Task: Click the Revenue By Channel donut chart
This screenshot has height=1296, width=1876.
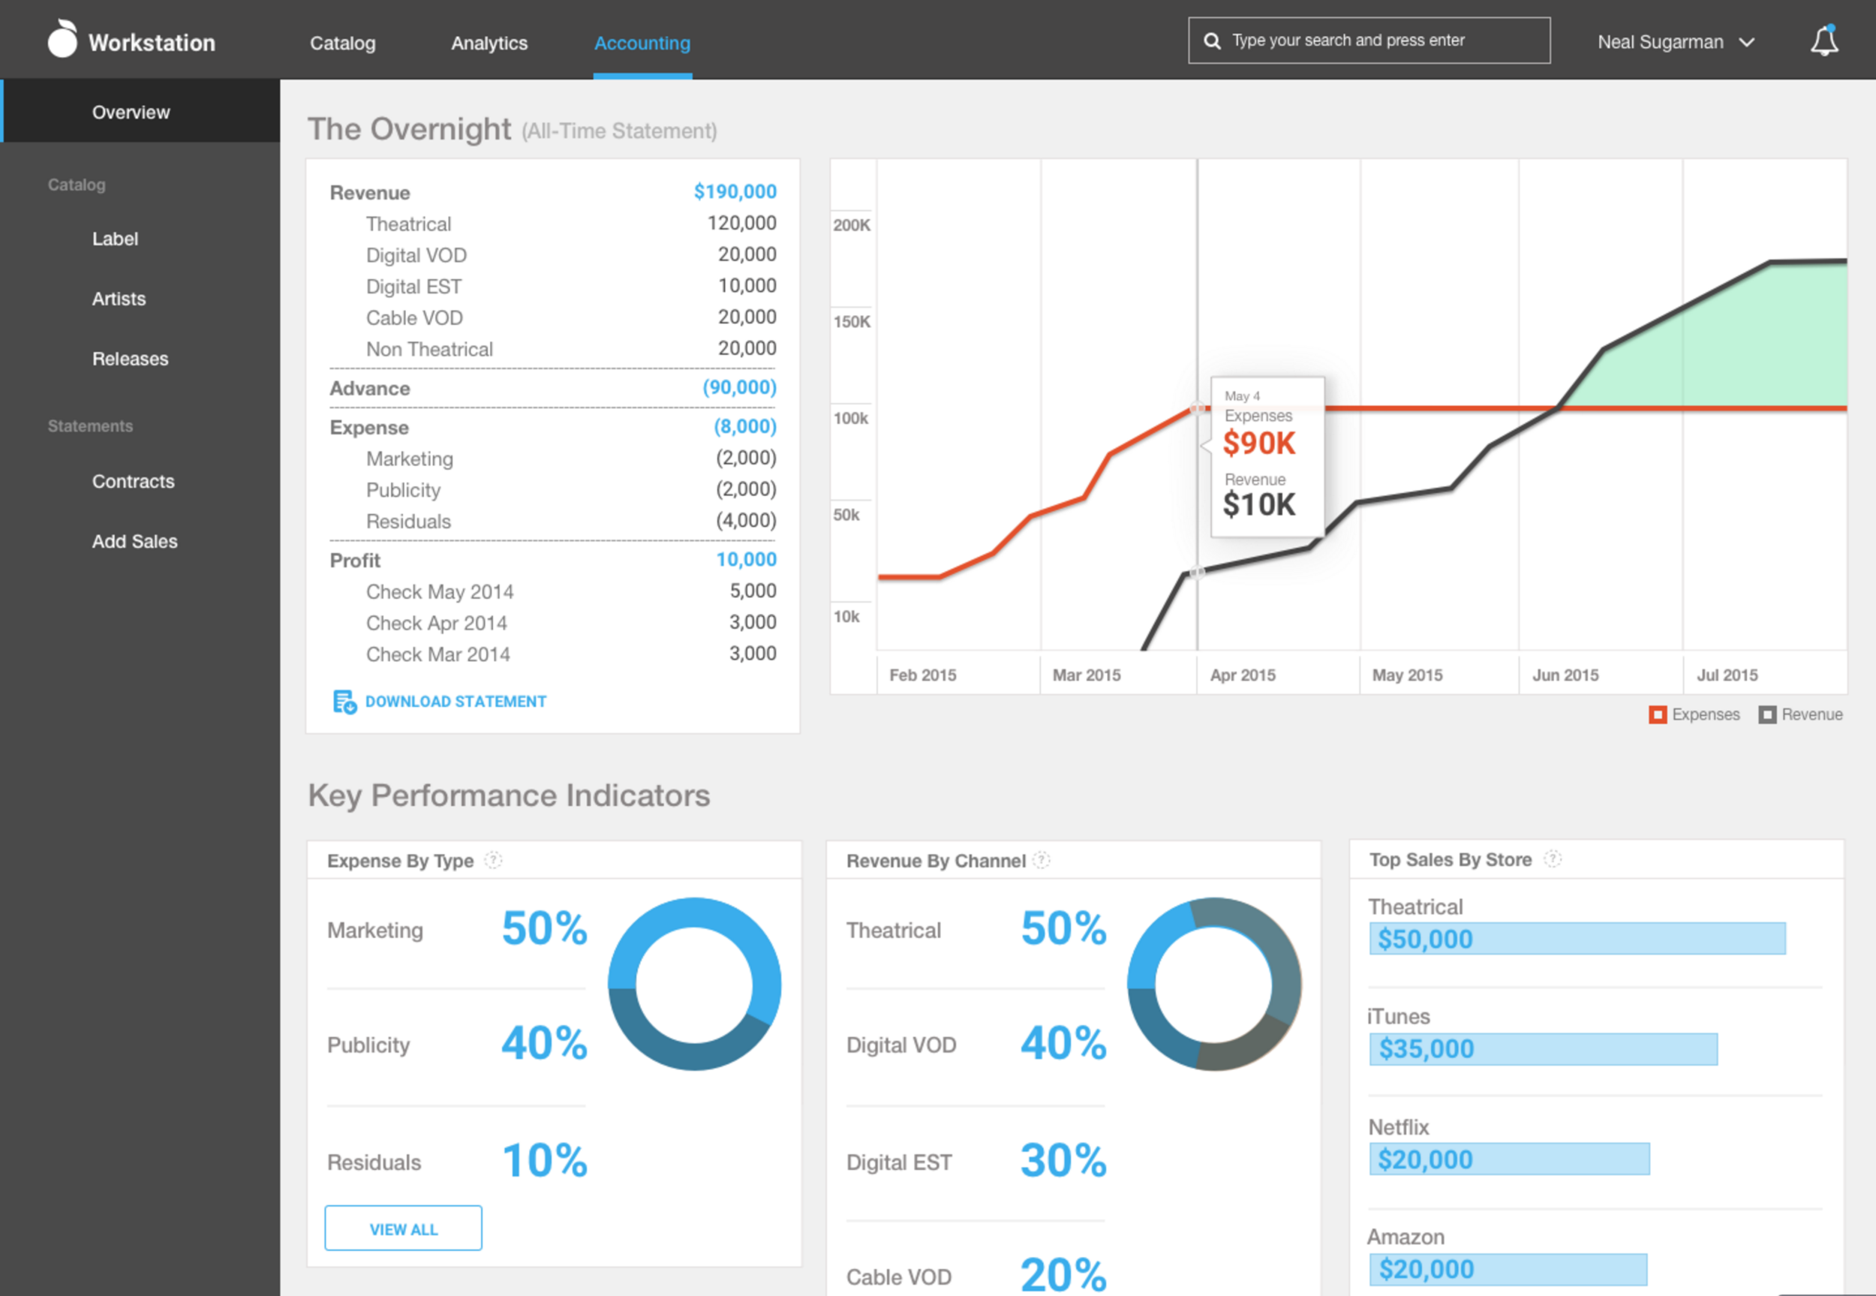Action: pos(1214,984)
